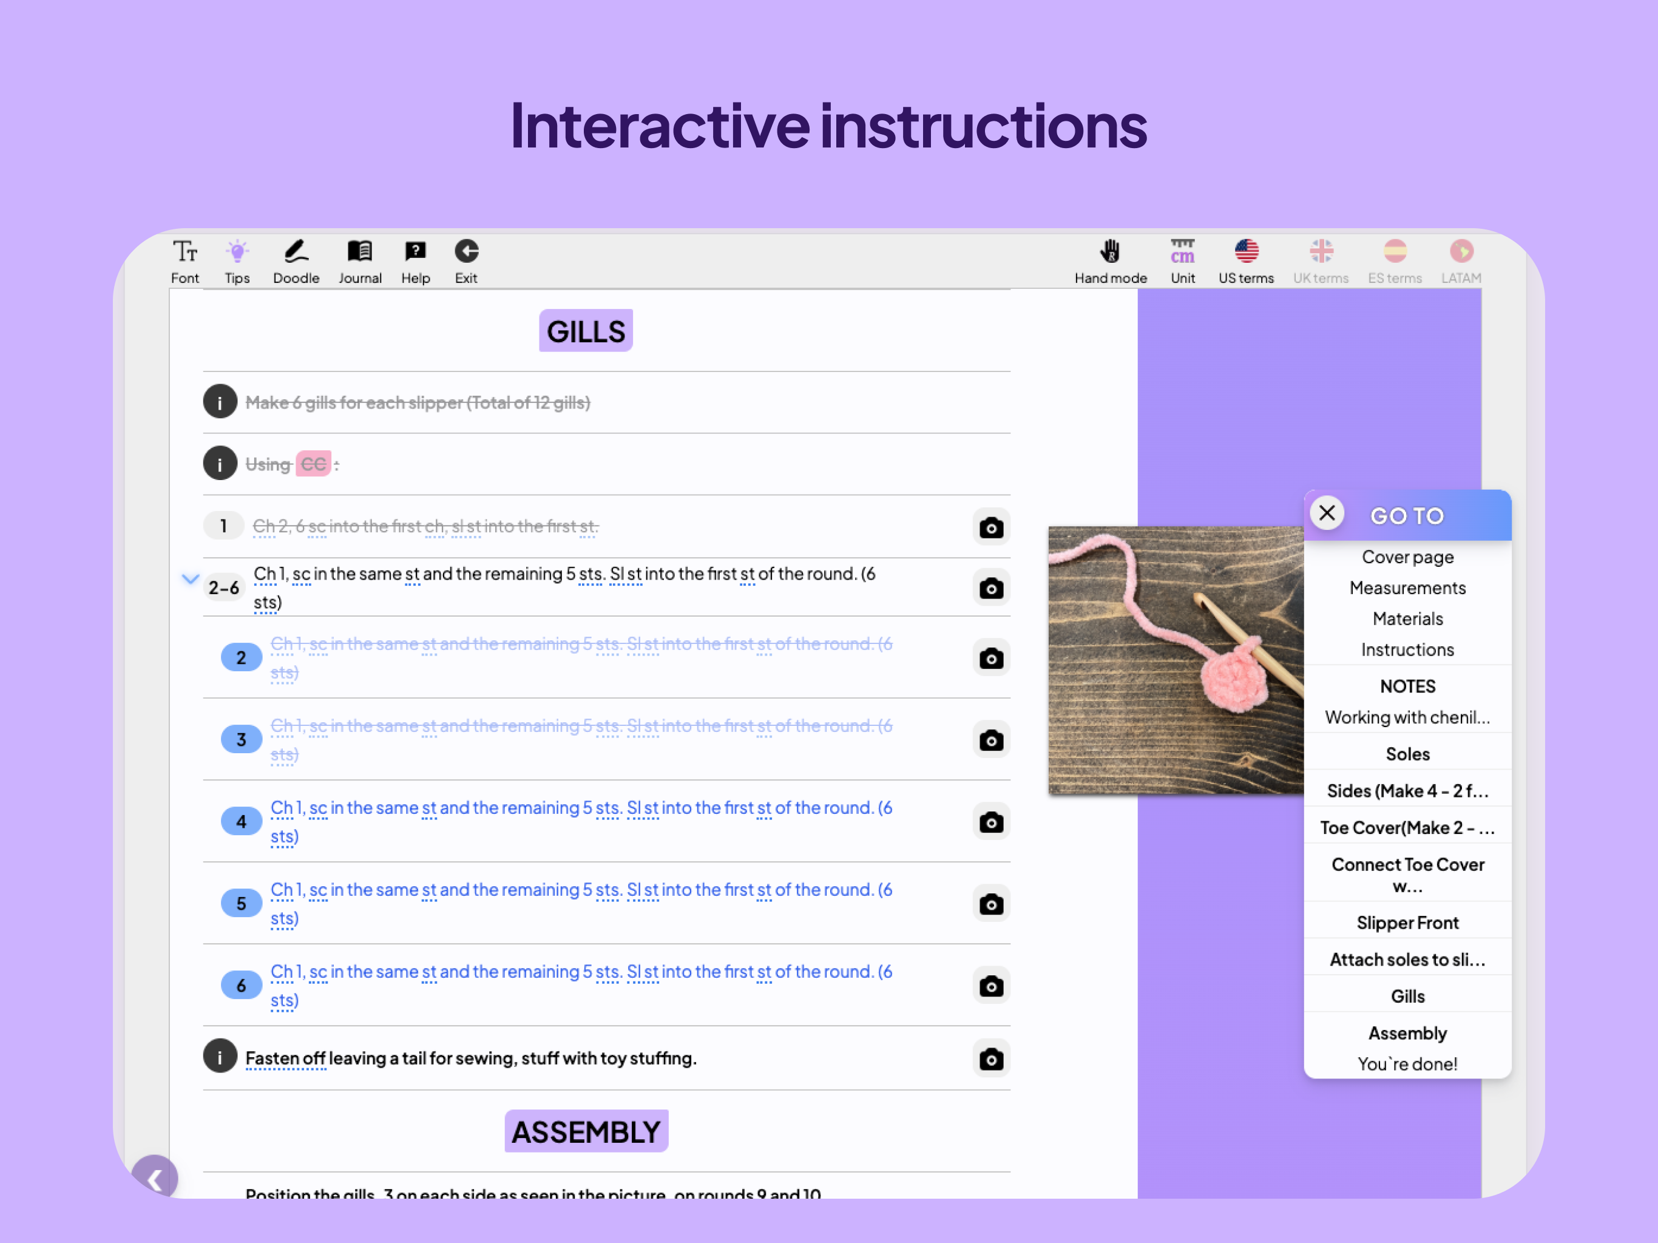Jump to Assembly in GO TO list
This screenshot has width=1658, height=1243.
pos(1407,1032)
